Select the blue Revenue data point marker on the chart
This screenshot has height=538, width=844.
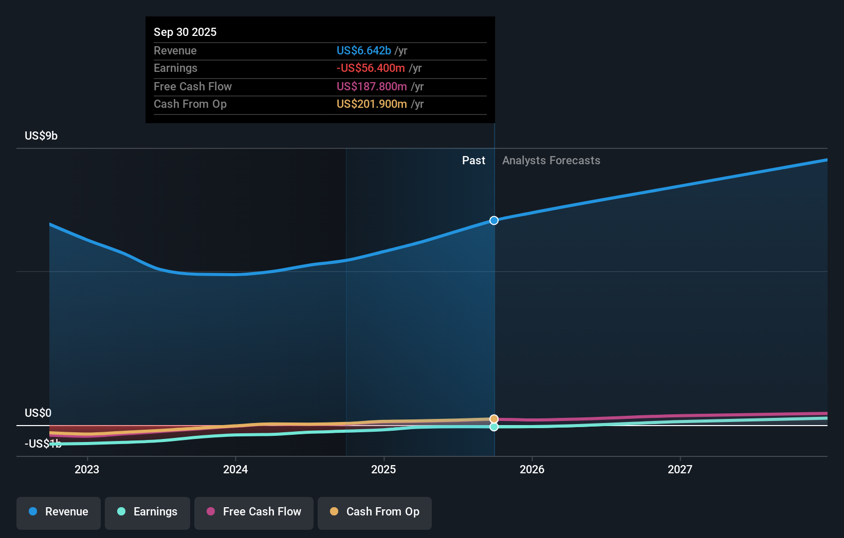(494, 220)
